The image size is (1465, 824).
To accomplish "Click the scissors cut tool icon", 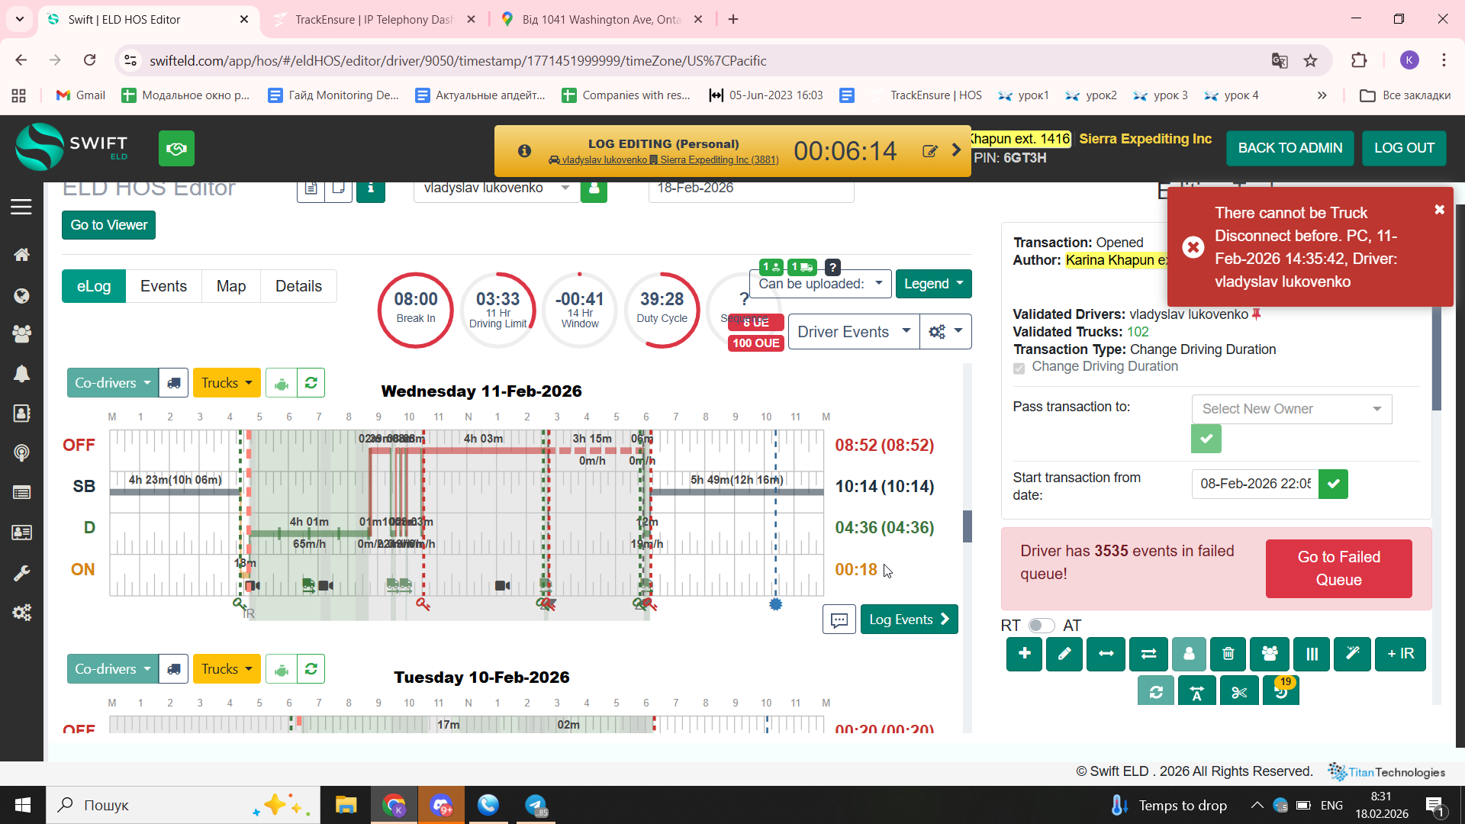I will (1238, 692).
